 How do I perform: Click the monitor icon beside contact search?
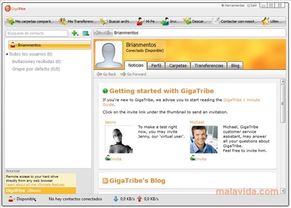click(86, 33)
